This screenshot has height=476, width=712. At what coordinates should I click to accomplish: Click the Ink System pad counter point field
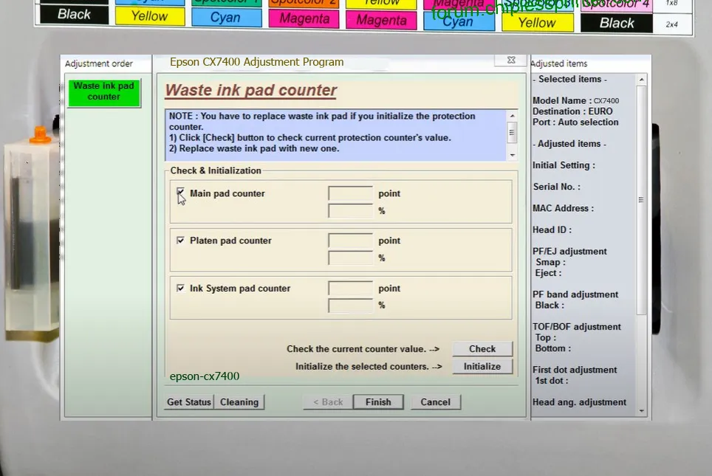351,288
